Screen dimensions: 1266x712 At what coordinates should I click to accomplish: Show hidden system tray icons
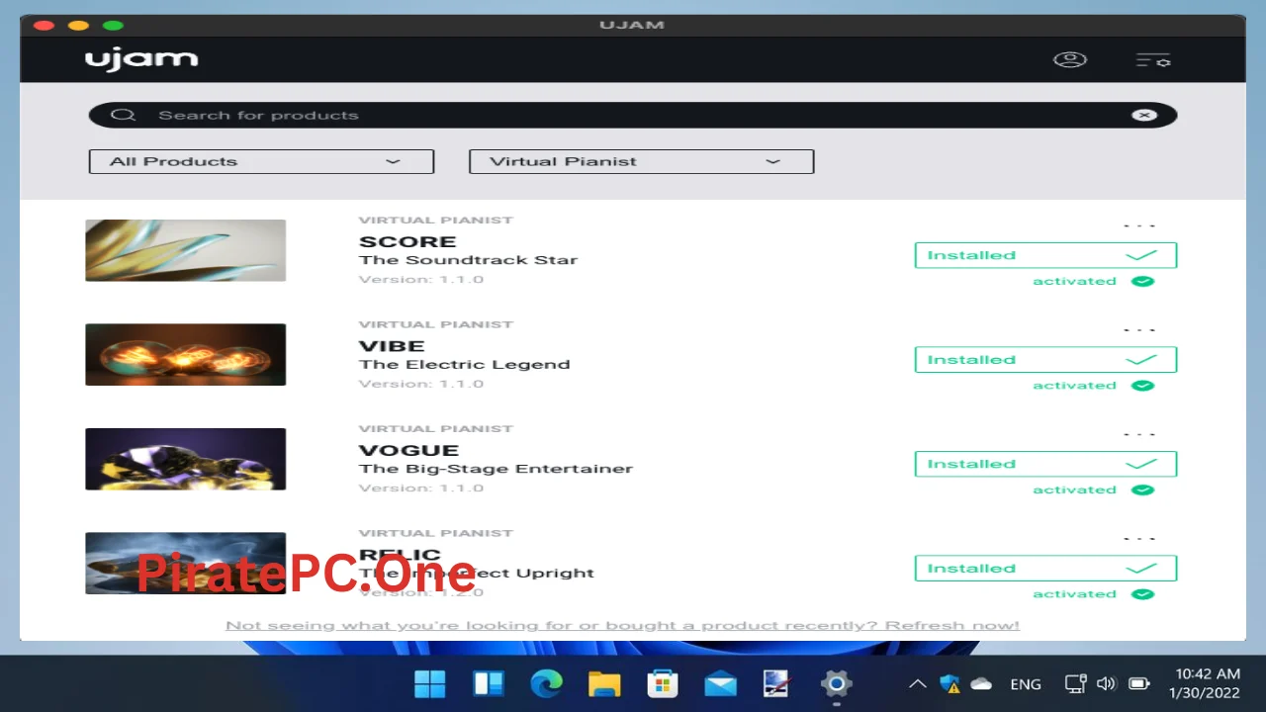[x=918, y=683]
